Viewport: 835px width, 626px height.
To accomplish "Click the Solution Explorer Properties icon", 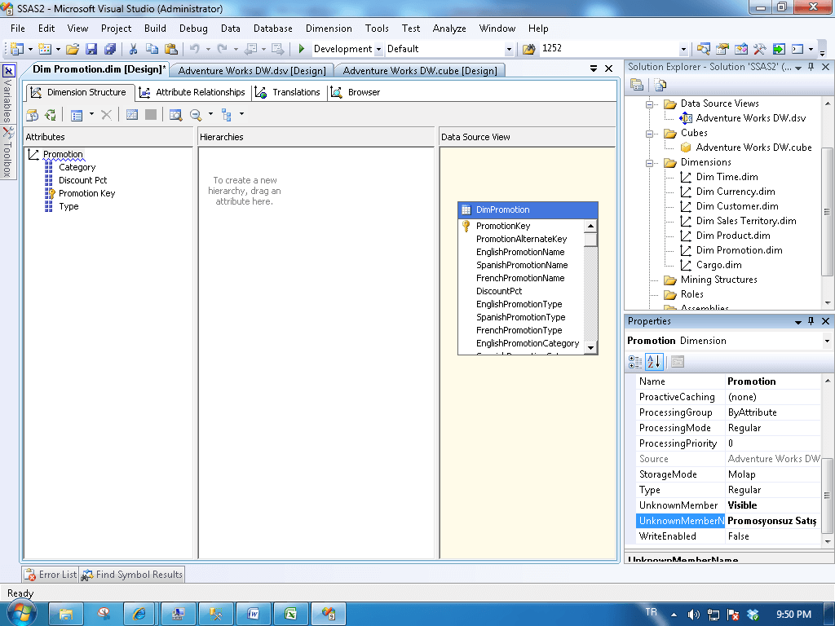I will coord(637,85).
